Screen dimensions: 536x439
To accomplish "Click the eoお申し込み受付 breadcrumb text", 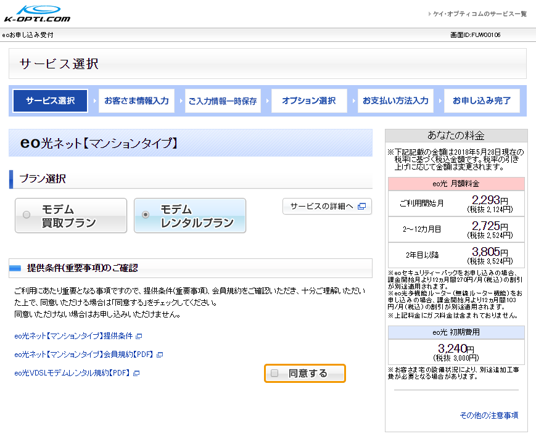I will [x=28, y=35].
